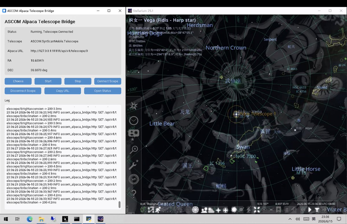Toggle deep-sky objects spiral galaxy icon
This screenshot has height=224, width=347.
(x=234, y=210)
